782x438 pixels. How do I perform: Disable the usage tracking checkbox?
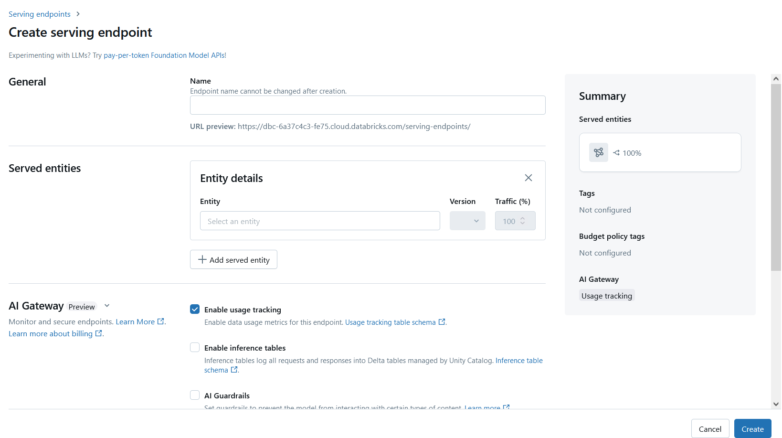point(195,309)
